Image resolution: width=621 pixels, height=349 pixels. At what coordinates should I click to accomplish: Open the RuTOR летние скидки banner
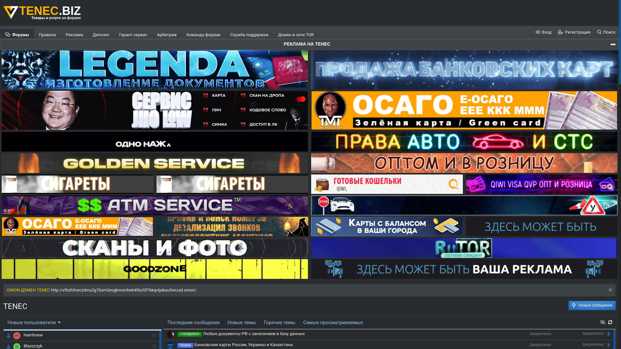pyautogui.click(x=464, y=248)
